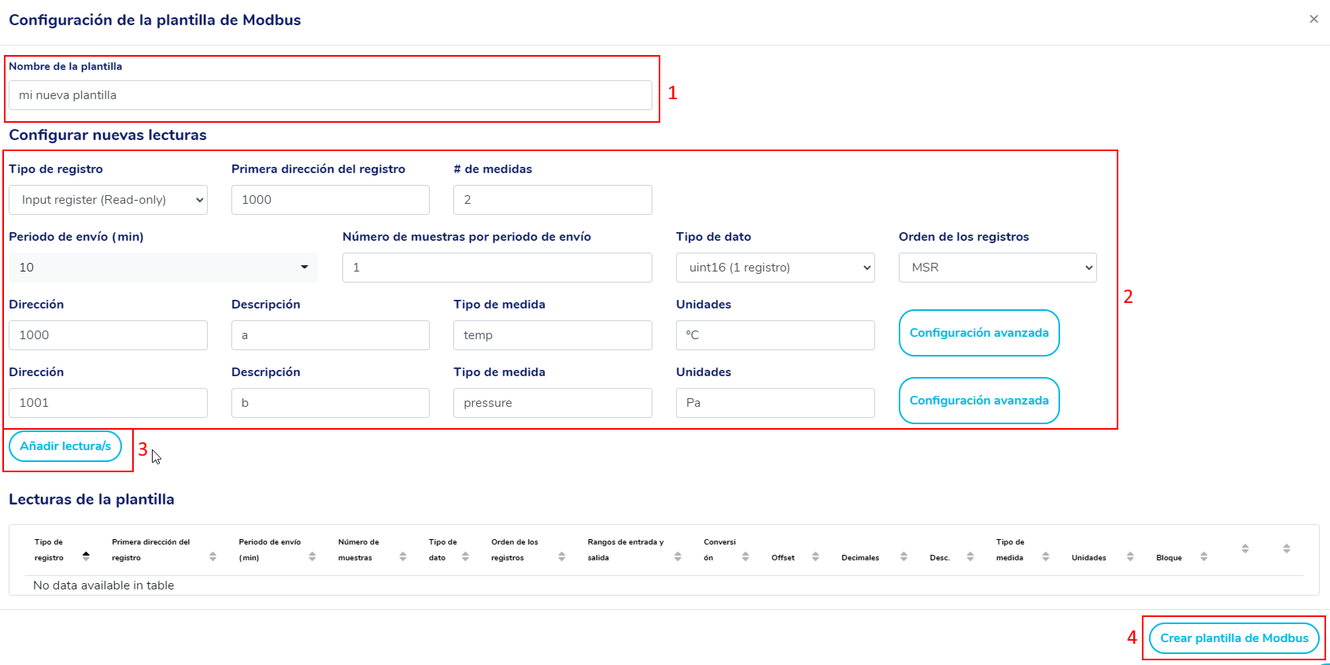Expand the Periodo de envío dropdown

coord(163,268)
